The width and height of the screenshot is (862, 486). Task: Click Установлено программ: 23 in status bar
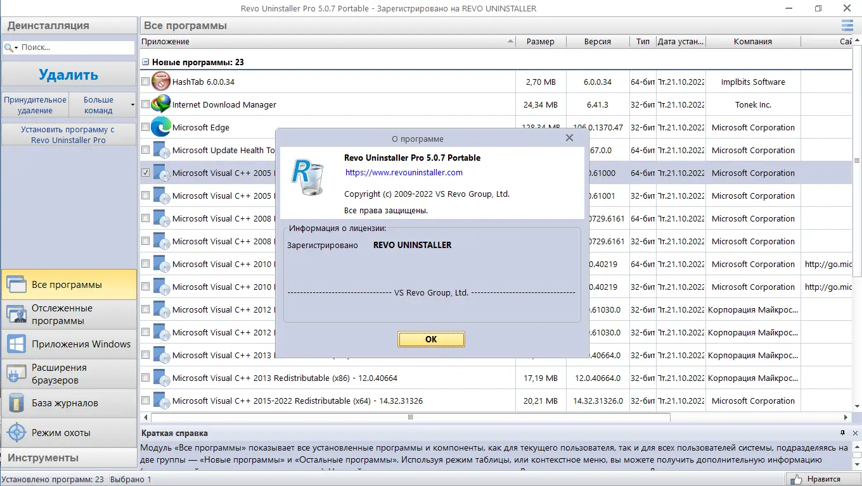pyautogui.click(x=53, y=479)
